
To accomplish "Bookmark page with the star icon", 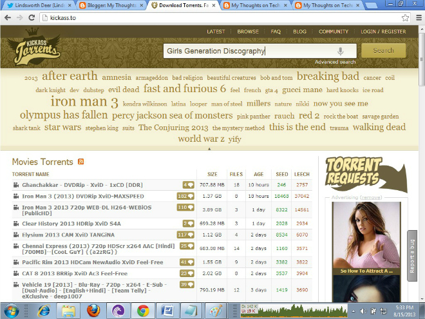I will (x=405, y=18).
